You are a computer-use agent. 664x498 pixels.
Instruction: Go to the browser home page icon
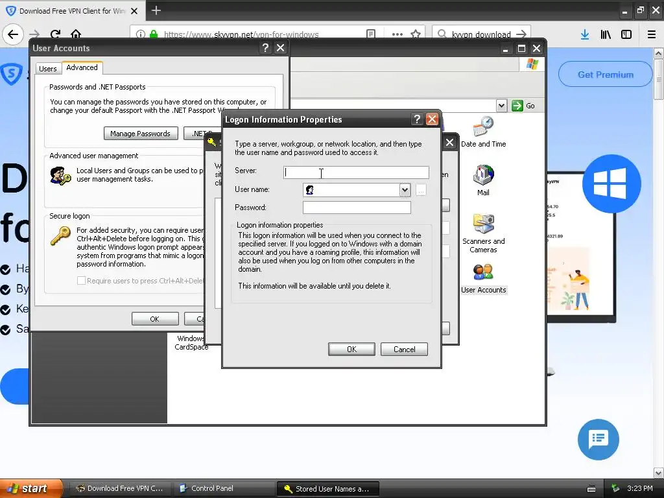pos(76,34)
